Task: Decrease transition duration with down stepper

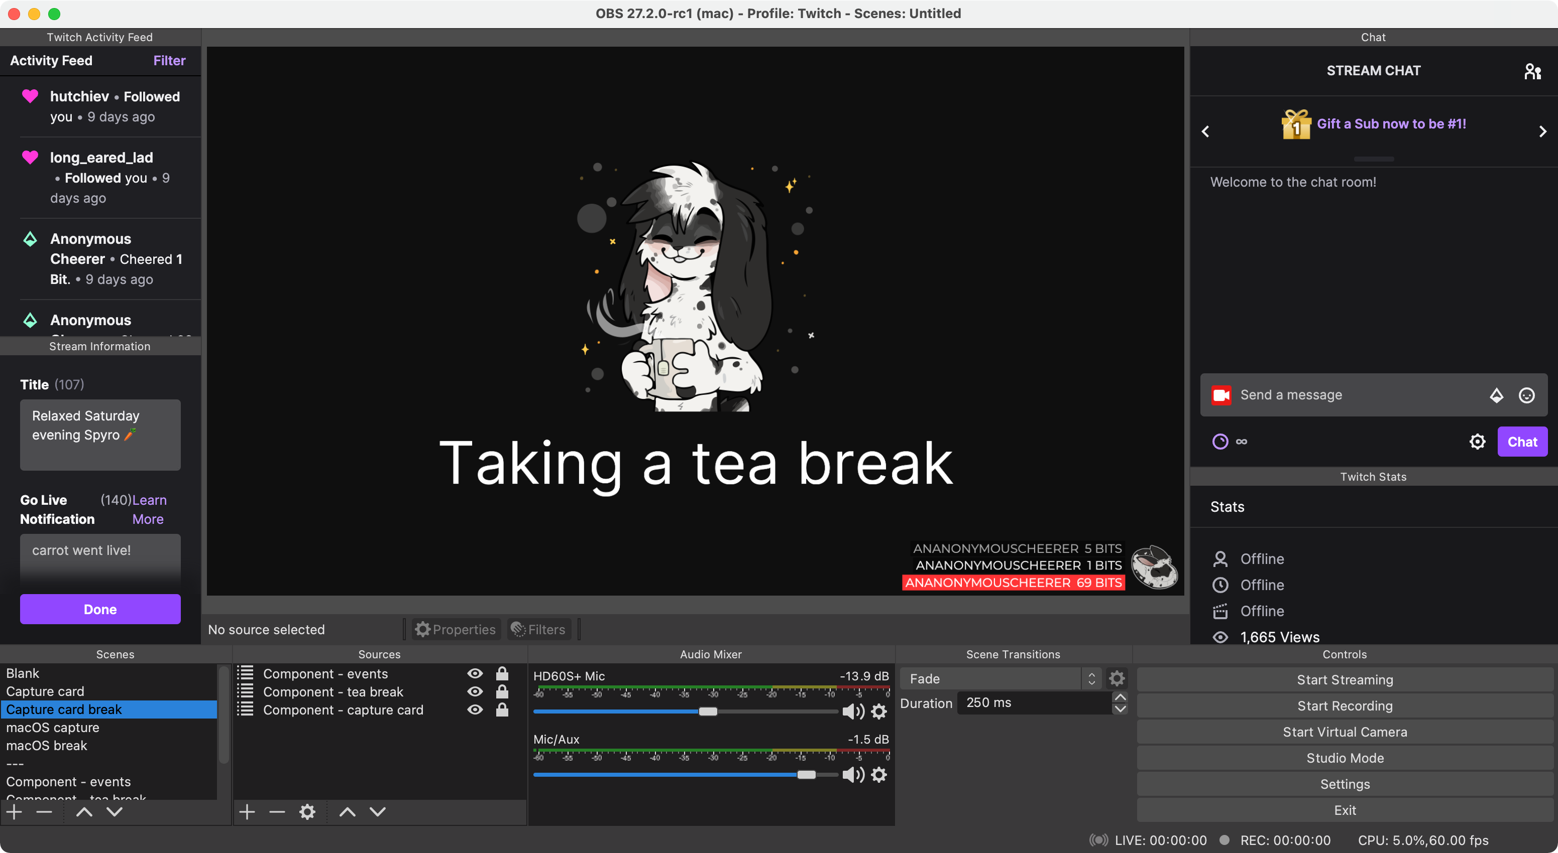Action: (1120, 709)
